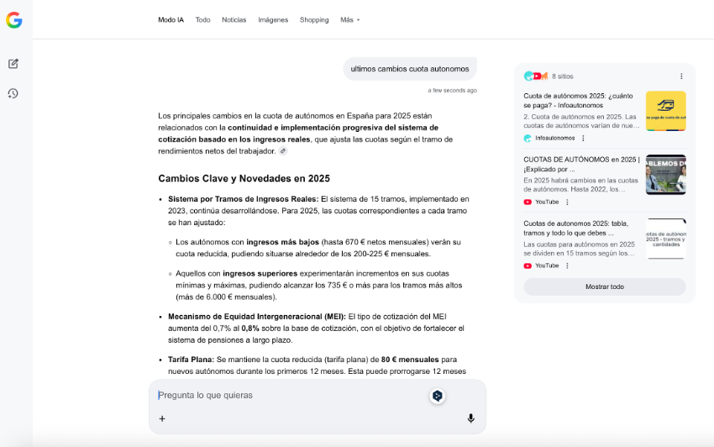
Task: Open the options menu for the 'CUOTAS DE AUTÓNOMOS' YouTube source
Action: pos(567,202)
